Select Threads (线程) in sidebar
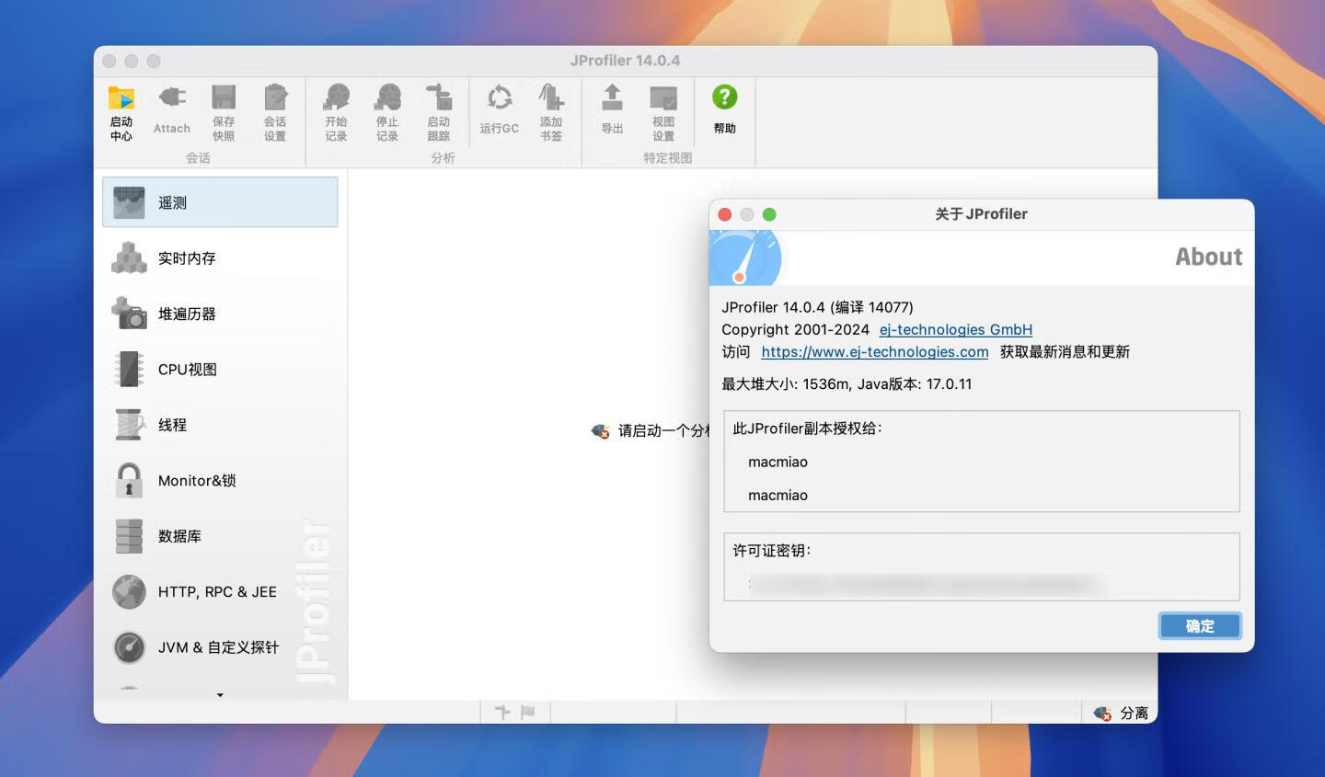This screenshot has height=777, width=1325. [x=220, y=425]
